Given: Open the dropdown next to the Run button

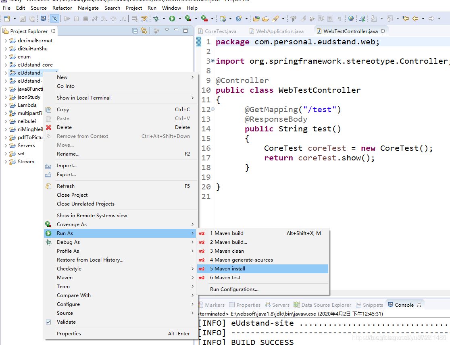Looking at the screenshot, I should (x=180, y=19).
